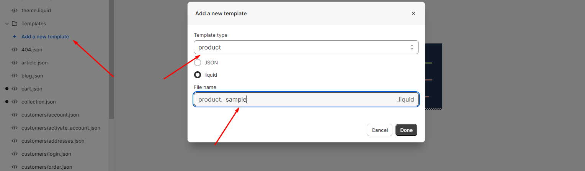Click the up-down arrows in product selector
Screen dimensions: 585x171
tap(412, 47)
